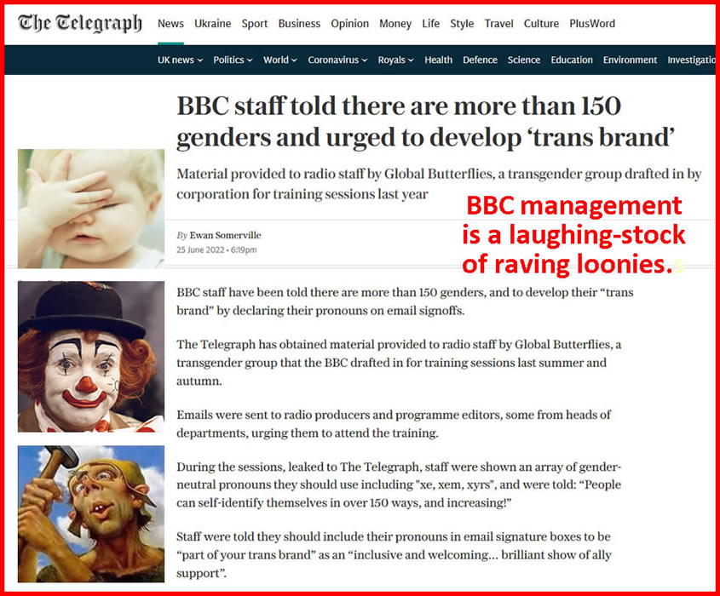Click the facepalming baby image
This screenshot has width=720, height=596.
pos(91,209)
